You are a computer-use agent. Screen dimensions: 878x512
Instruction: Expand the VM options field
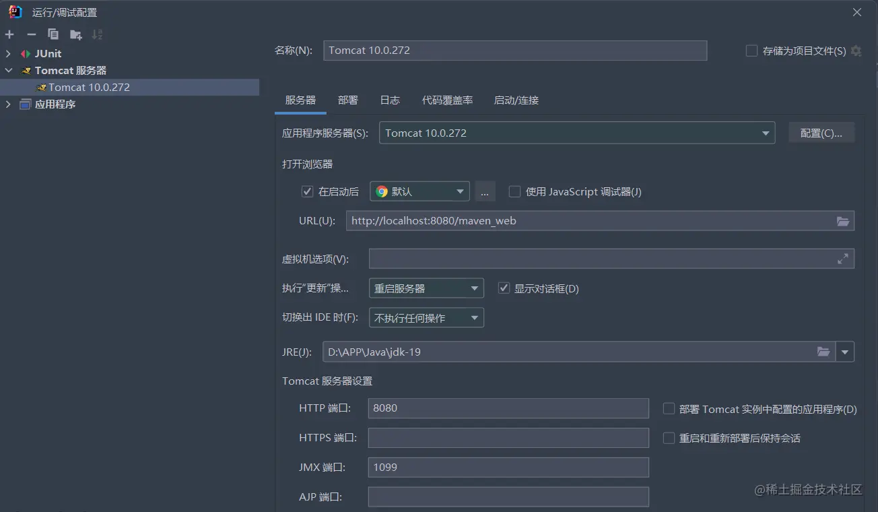coord(843,259)
